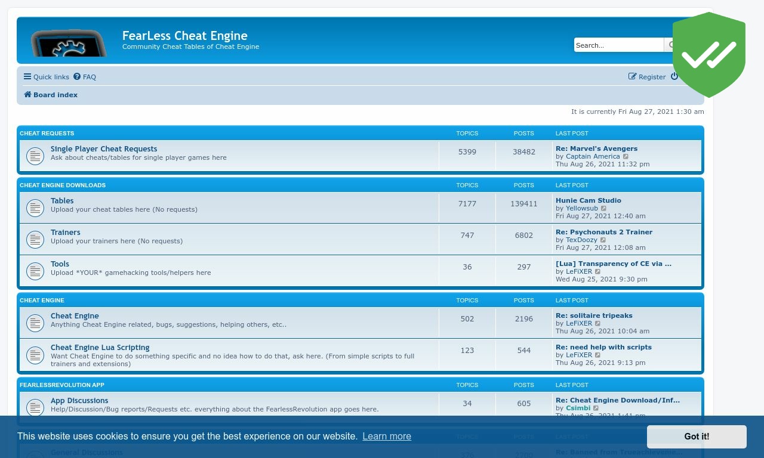The height and width of the screenshot is (458, 764).
Task: Open the Quick links menu
Action: 47,77
